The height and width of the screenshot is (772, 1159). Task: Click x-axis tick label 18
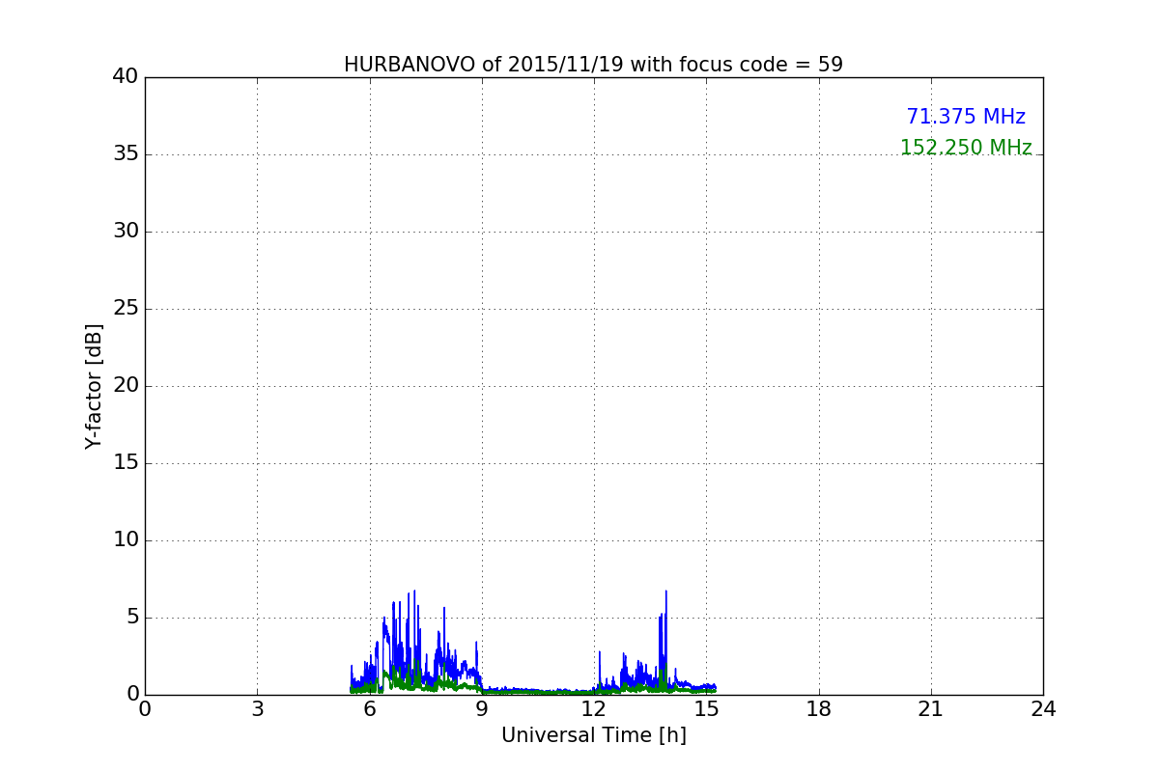click(819, 709)
